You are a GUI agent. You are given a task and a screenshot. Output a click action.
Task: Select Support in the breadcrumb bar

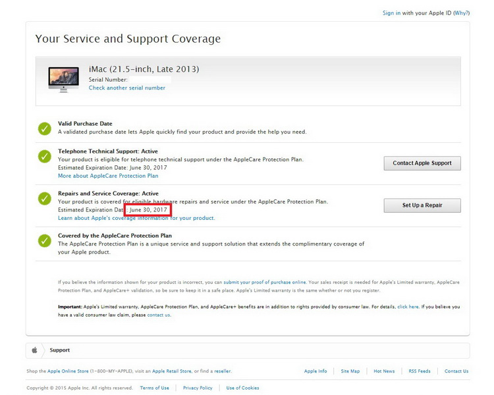pyautogui.click(x=59, y=350)
